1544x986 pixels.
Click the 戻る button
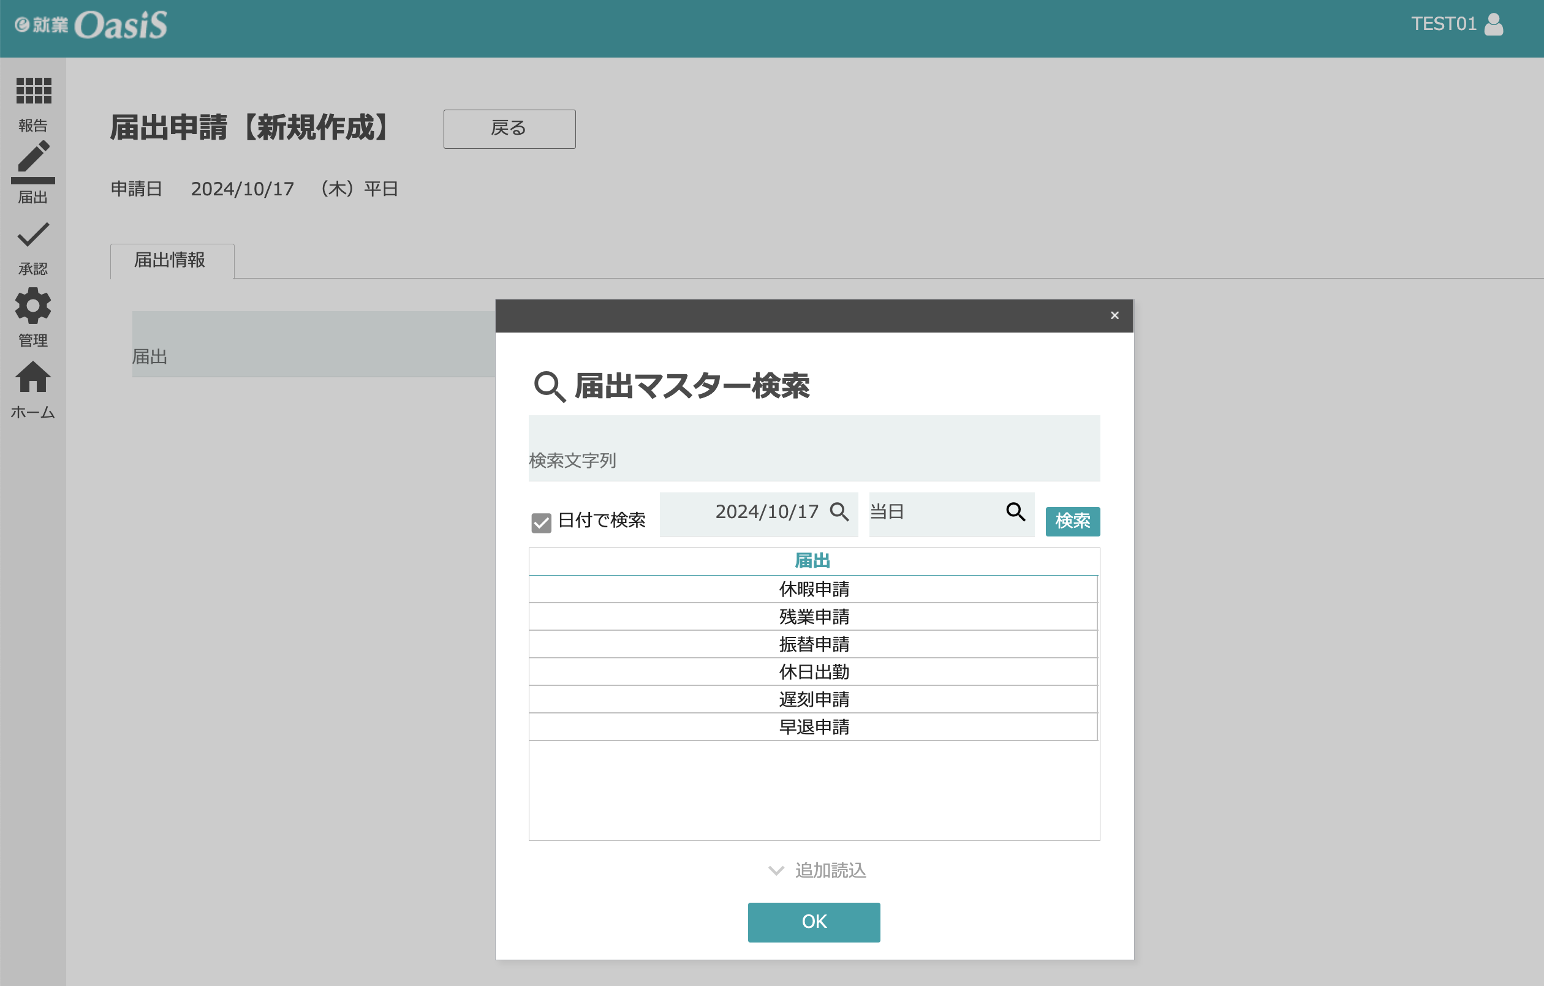[x=509, y=128]
